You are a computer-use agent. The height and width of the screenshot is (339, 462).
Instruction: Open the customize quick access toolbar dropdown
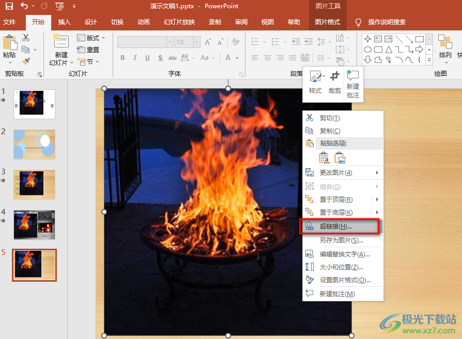(74, 6)
